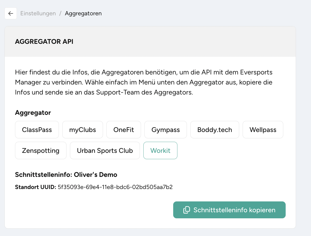Click the 'Standort UUID:' label
Viewport: 311px width, 236px height.
(36, 187)
